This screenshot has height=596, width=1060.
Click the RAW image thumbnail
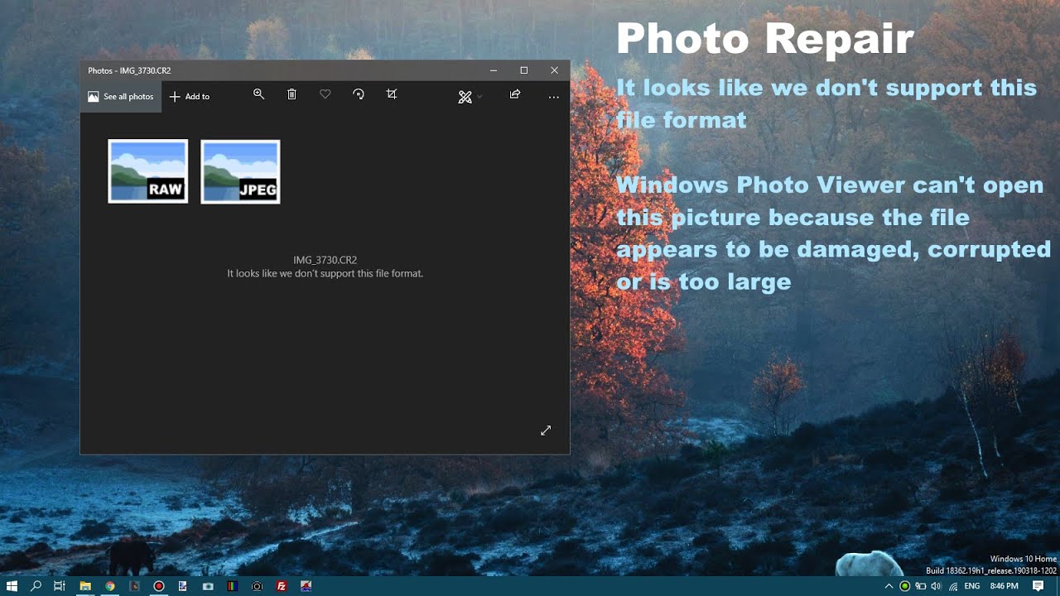(x=148, y=171)
